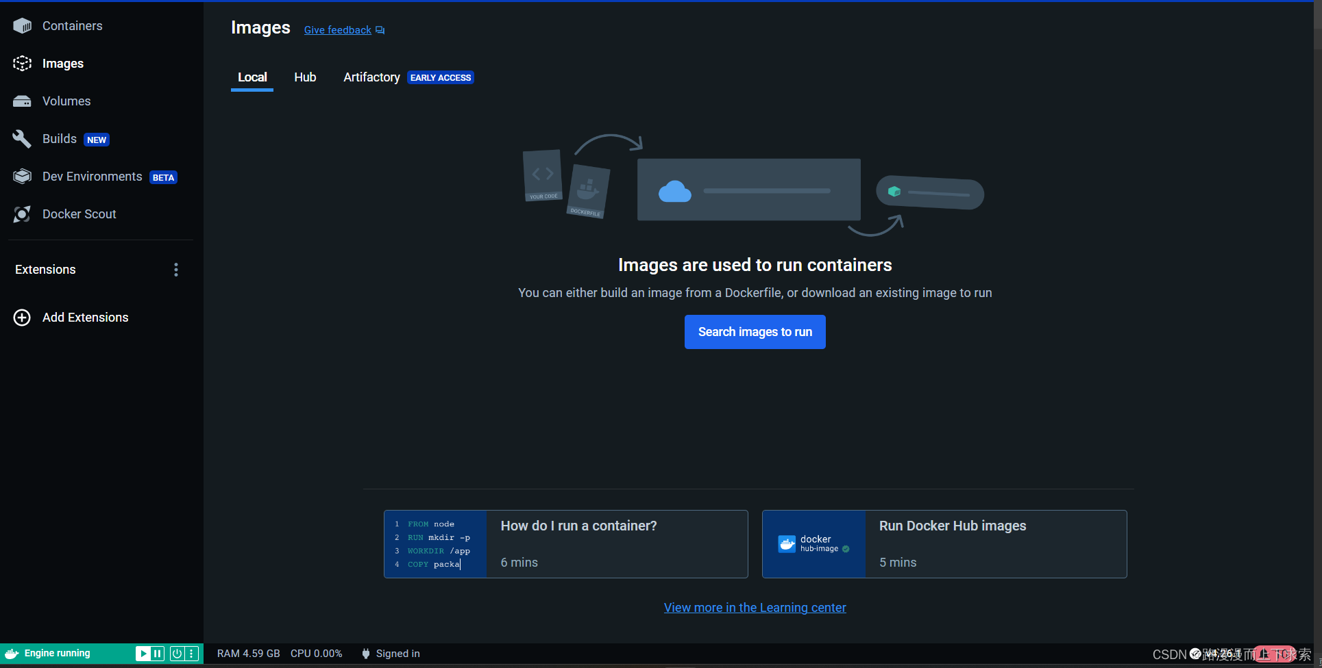This screenshot has width=1322, height=668.
Task: Open the engine more-options menu
Action: (x=192, y=654)
